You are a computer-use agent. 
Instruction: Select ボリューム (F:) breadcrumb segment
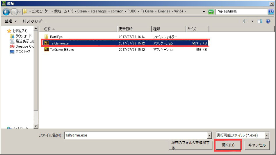pyautogui.click(x=63, y=11)
